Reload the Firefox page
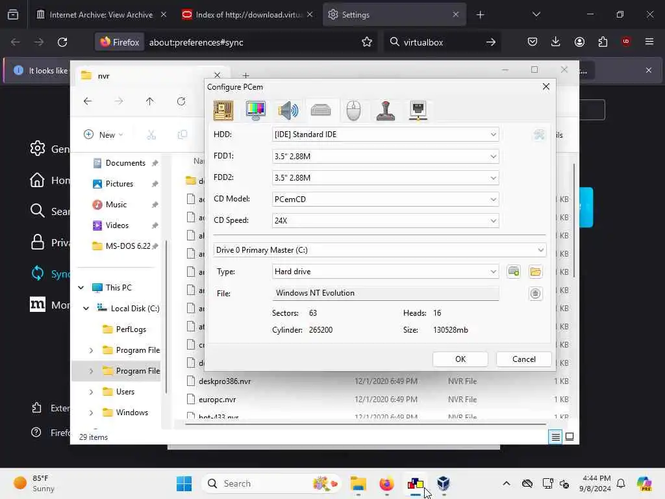Viewport: 665px width, 499px height. pos(62,42)
